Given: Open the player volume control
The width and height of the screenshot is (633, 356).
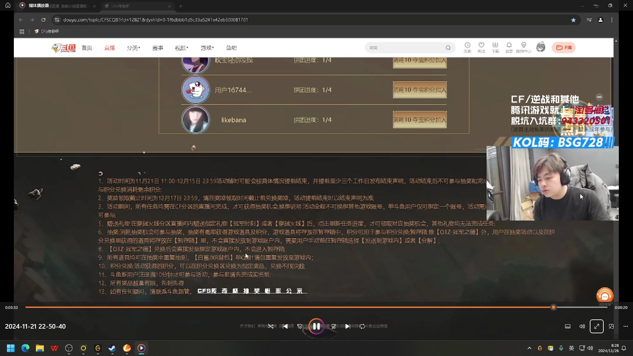Looking at the screenshot, I should (582, 326).
